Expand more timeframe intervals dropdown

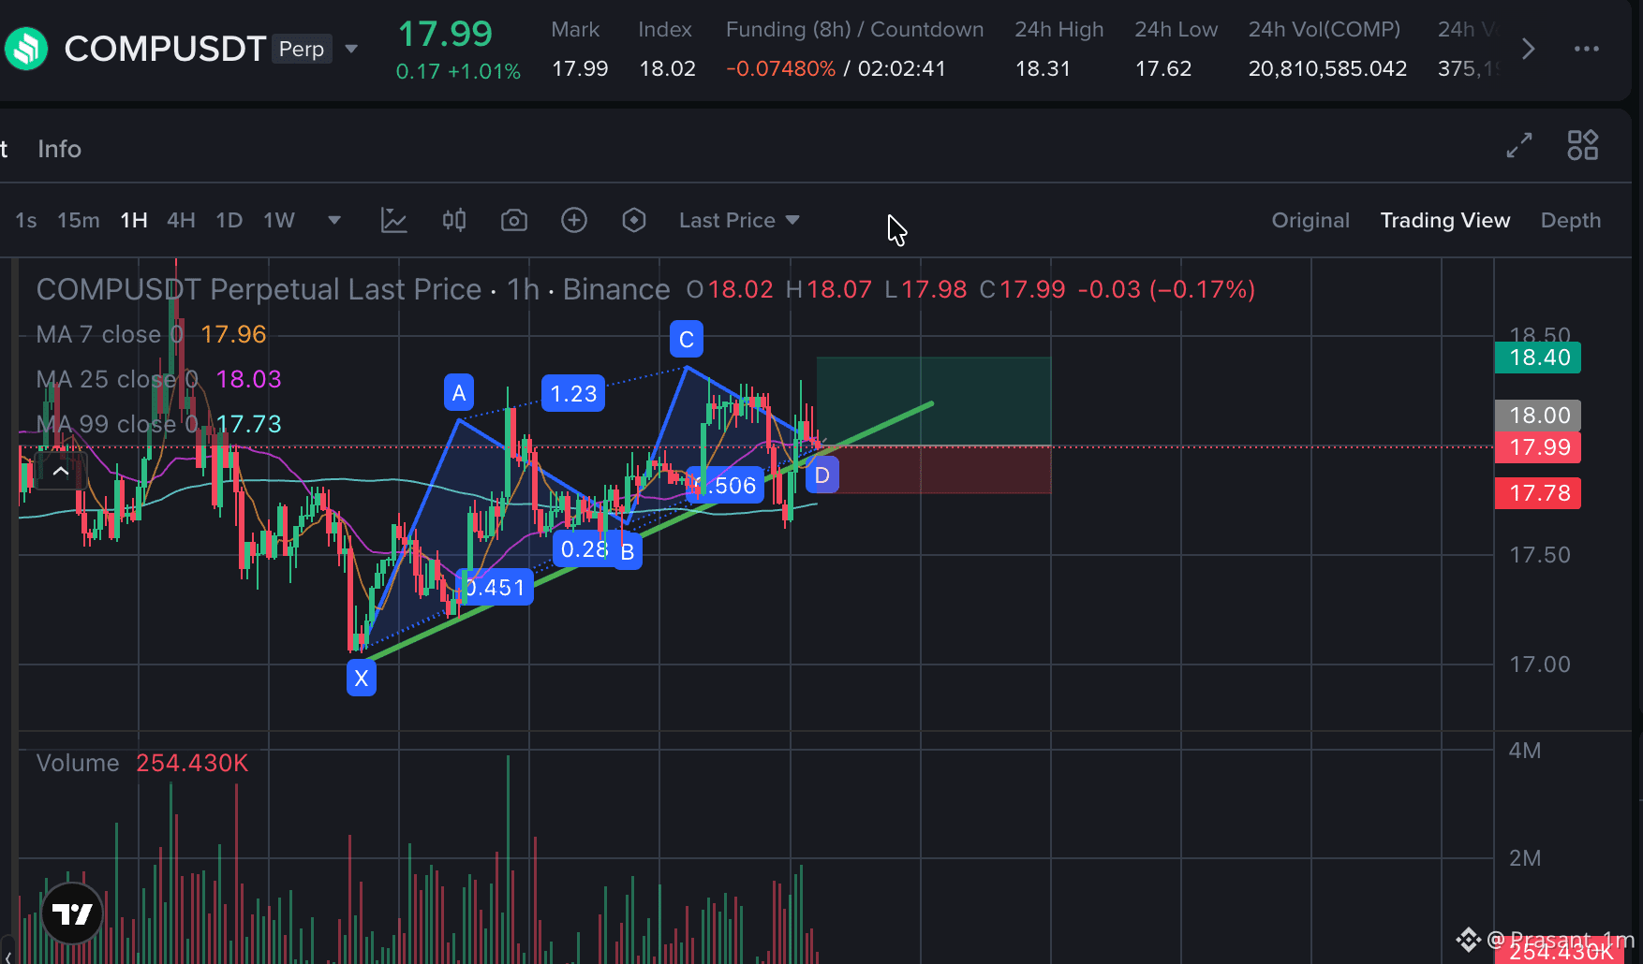pyautogui.click(x=334, y=221)
